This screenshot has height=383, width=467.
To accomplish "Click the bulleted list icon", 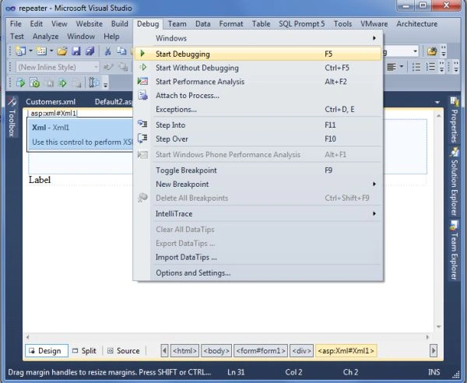I will [416, 67].
